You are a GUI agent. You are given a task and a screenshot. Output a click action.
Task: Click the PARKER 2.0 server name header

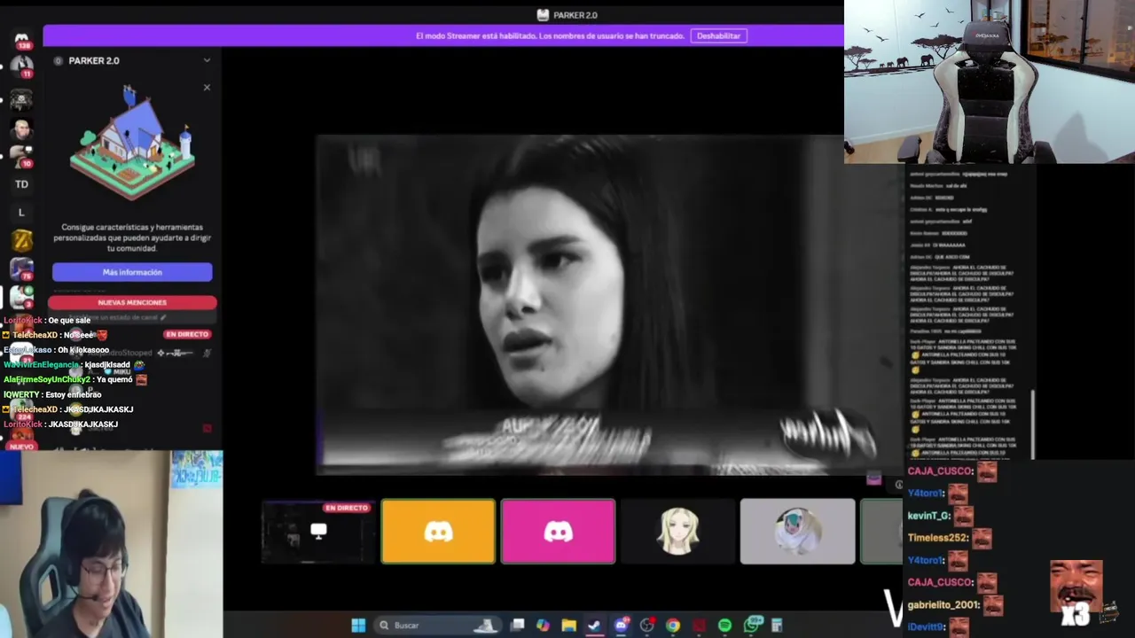click(94, 60)
